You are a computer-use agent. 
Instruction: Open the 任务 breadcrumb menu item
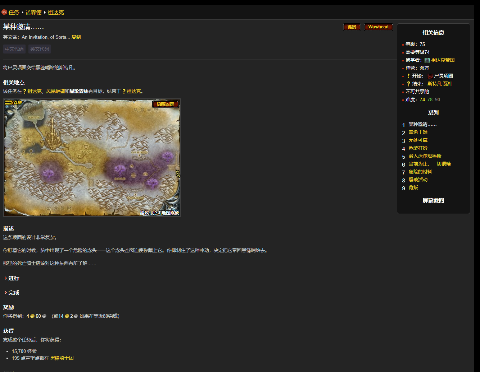point(14,13)
